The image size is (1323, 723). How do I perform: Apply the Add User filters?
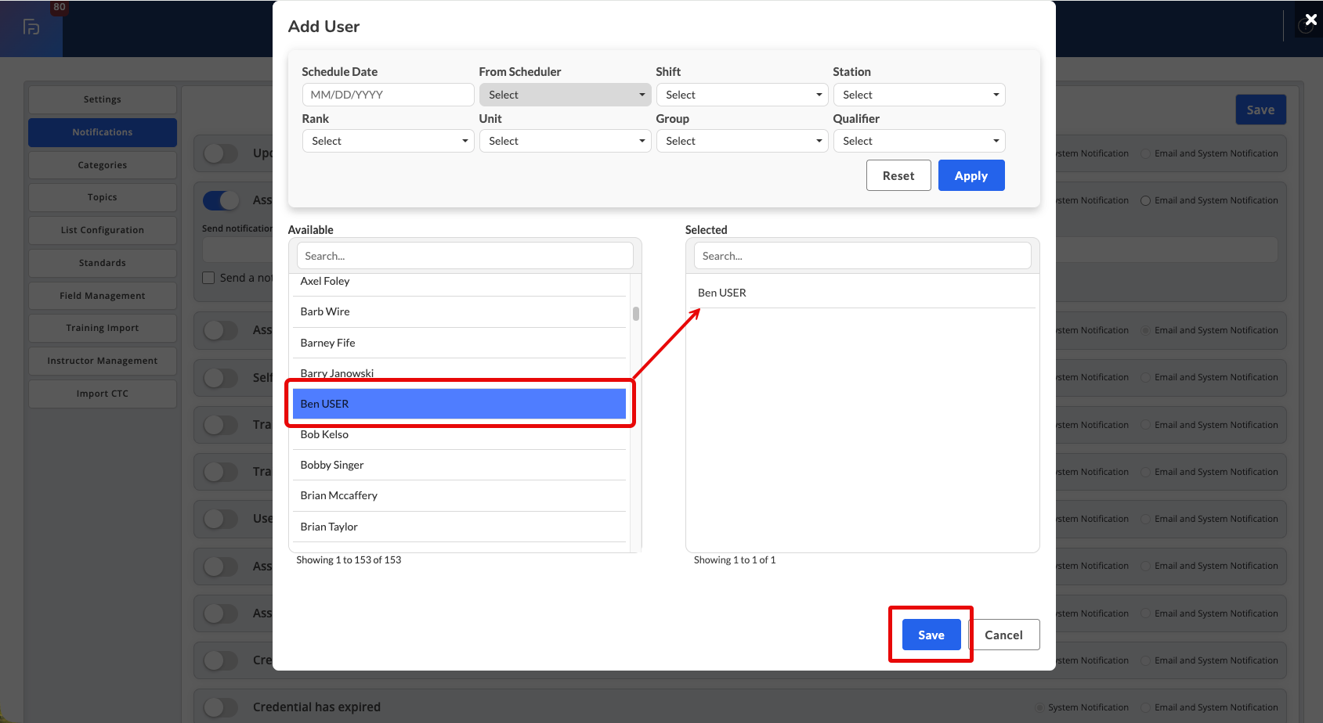971,175
